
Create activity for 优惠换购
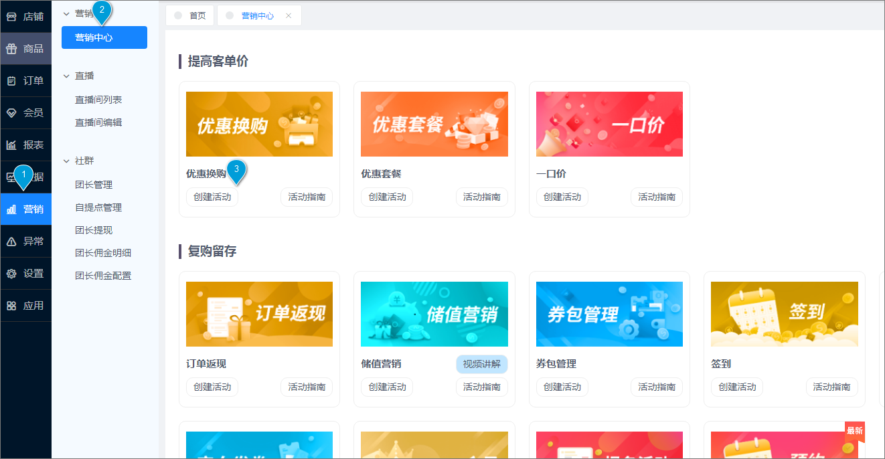(212, 197)
